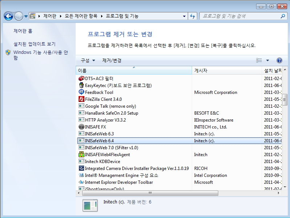Click the 제어판 breadcrumb
This screenshot has width=290, height=218.
50,16
